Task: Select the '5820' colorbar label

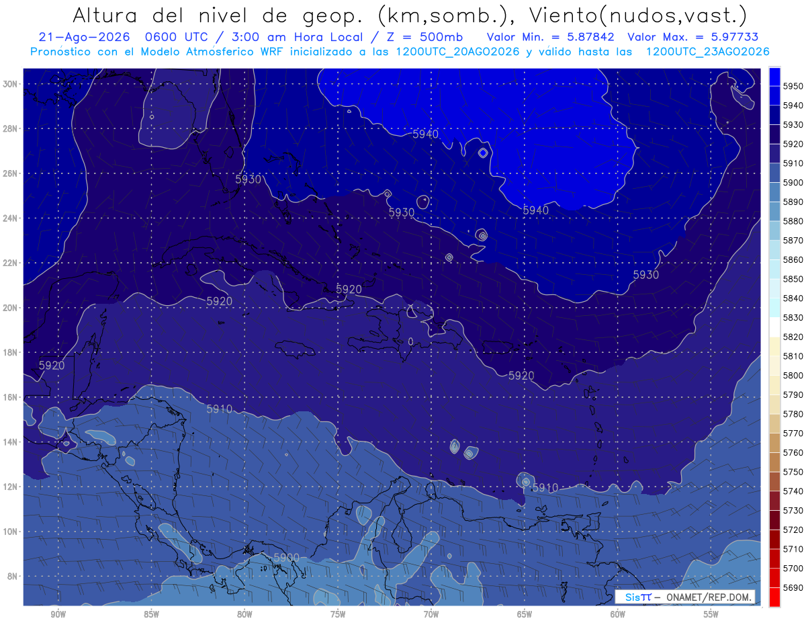Action: [793, 337]
